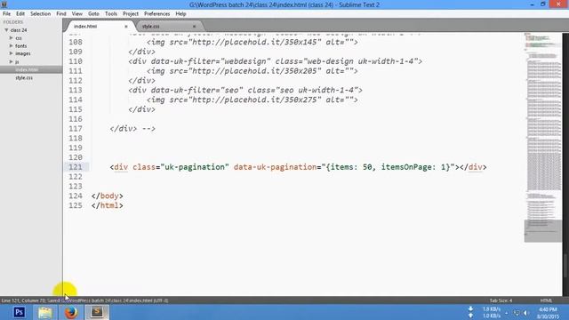Open Firefox from the taskbar
Viewport: 569px width, 320px height.
(x=71, y=312)
